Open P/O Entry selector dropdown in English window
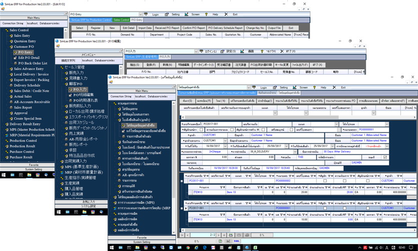The width and height of the screenshot is (418, 251). coord(140,14)
